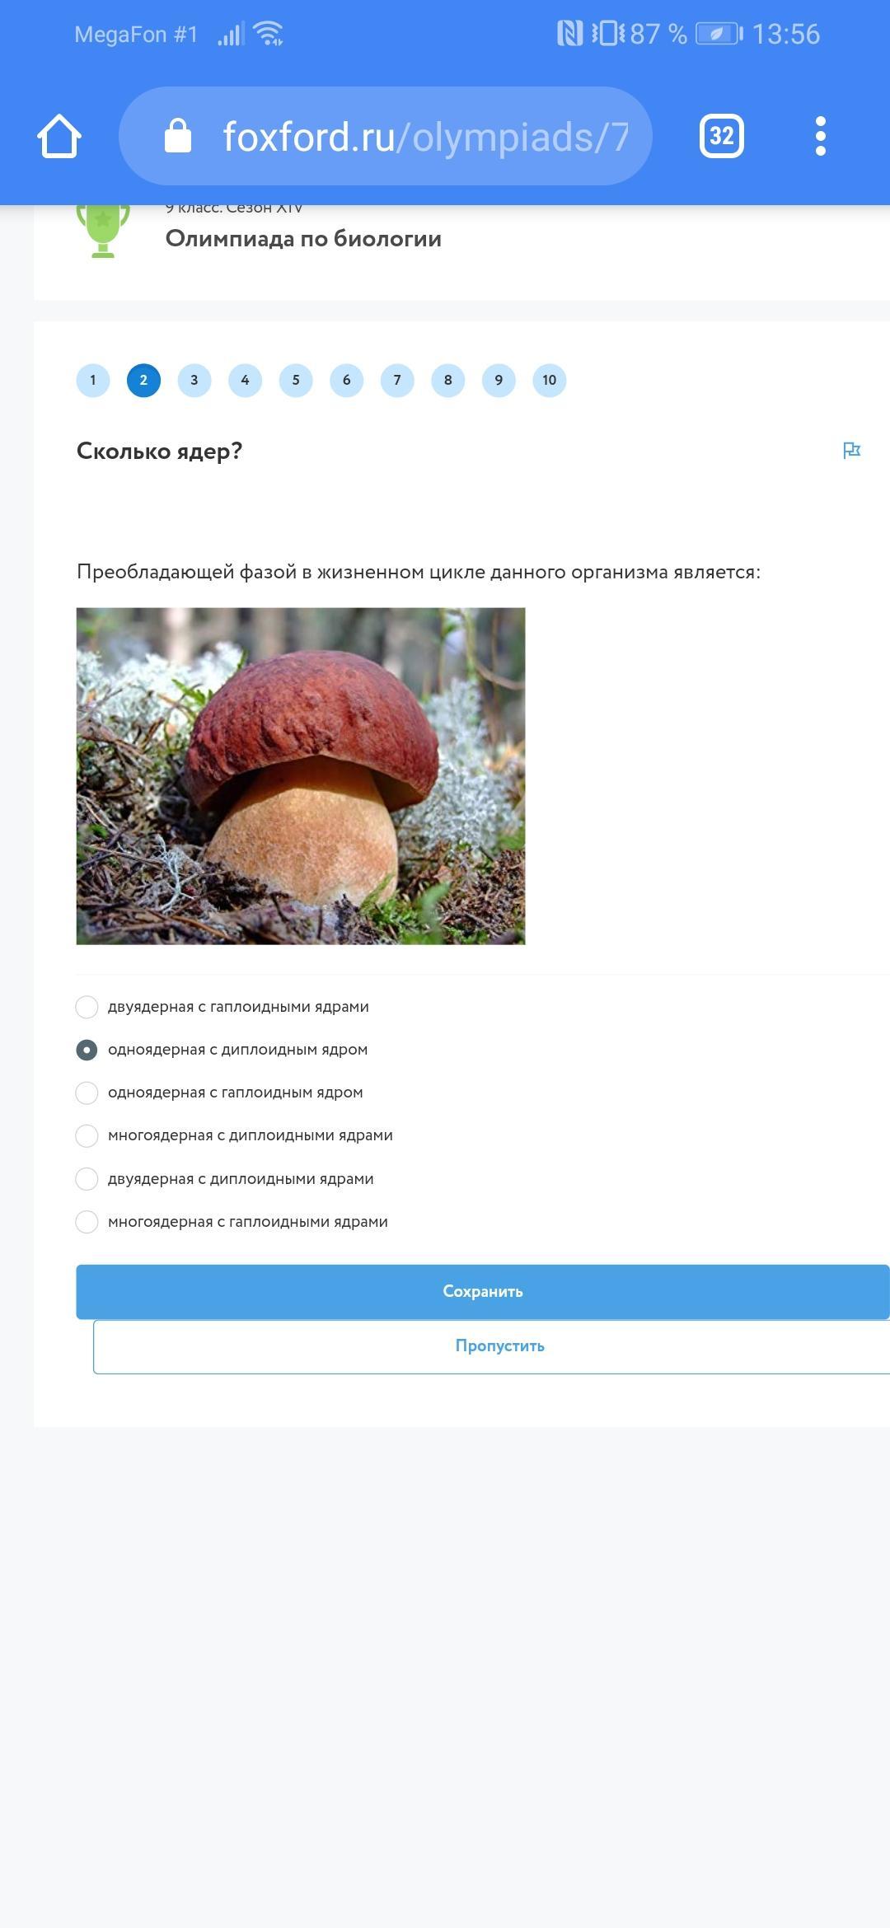Tap the Wi-Fi status icon
The image size is (890, 1928).
tap(269, 34)
